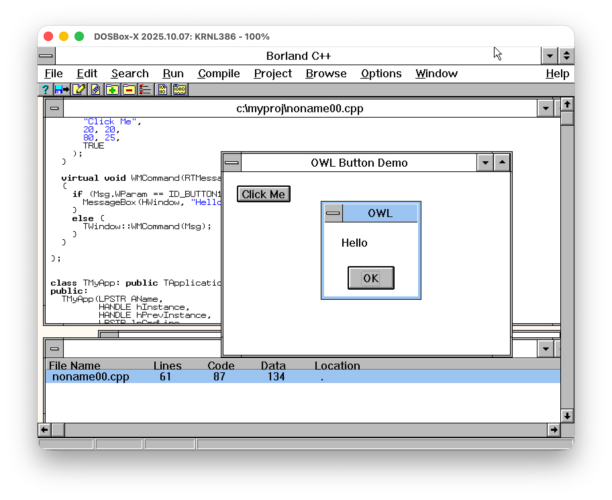This screenshot has width=612, height=500.
Task: Open the OWL message box control menu
Action: point(333,213)
